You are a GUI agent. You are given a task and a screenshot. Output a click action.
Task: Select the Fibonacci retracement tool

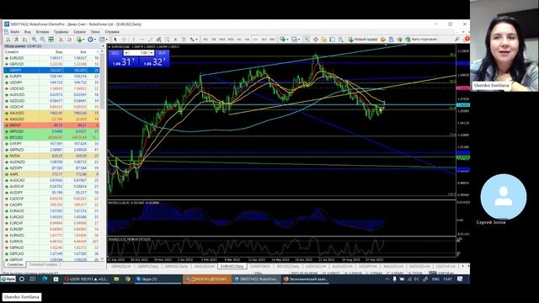click(x=167, y=40)
